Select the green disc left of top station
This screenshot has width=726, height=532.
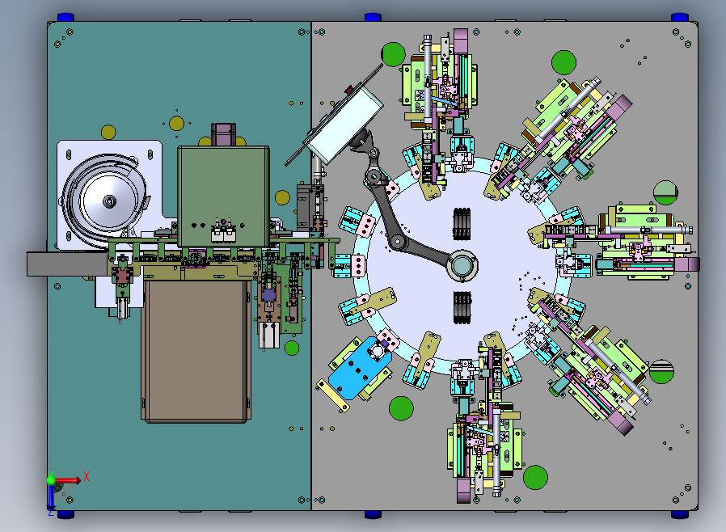pyautogui.click(x=393, y=54)
